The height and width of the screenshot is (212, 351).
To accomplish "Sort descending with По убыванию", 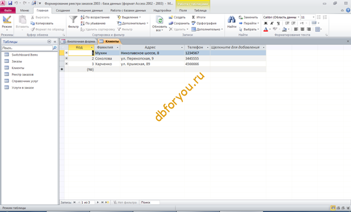I will tap(93, 23).
